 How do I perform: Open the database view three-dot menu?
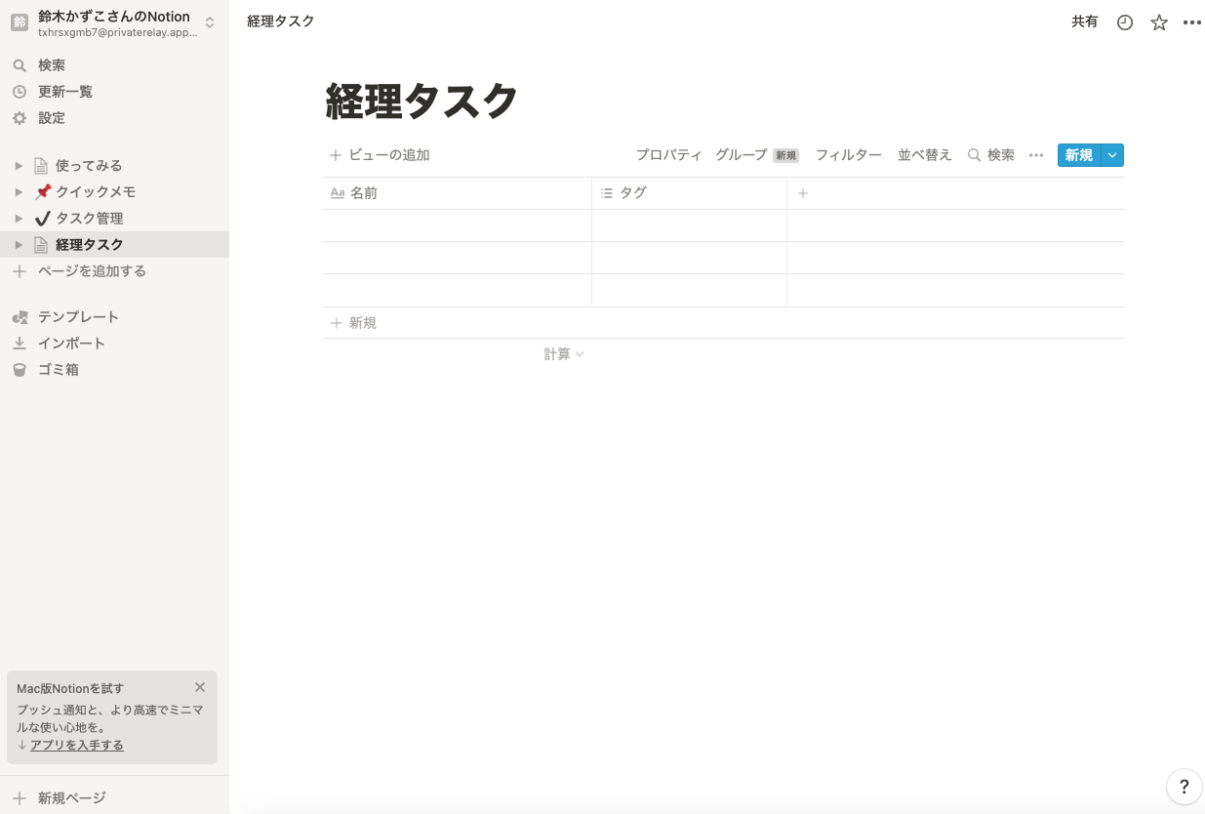coord(1036,155)
